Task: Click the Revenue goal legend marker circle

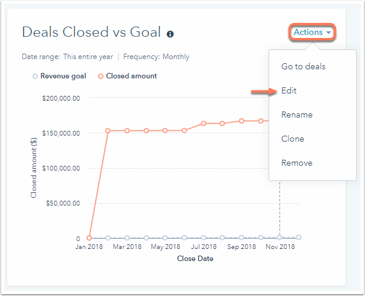Action: (35, 76)
